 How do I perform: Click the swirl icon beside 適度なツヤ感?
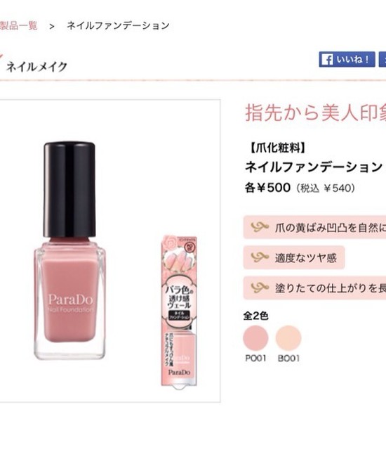coord(260,257)
